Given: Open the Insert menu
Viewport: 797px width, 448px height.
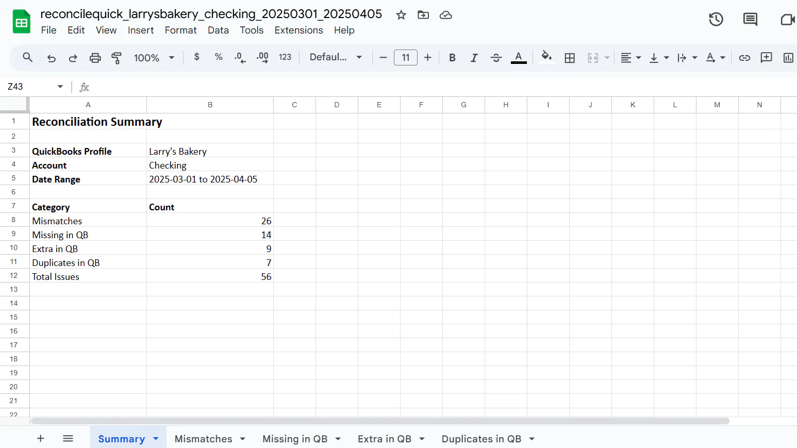Looking at the screenshot, I should pyautogui.click(x=141, y=30).
